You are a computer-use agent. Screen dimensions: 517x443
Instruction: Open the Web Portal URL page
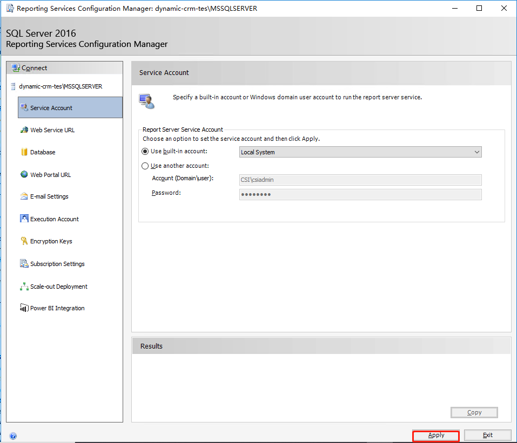click(50, 175)
